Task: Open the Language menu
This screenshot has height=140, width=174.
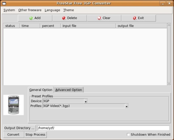Action: pos(52,10)
